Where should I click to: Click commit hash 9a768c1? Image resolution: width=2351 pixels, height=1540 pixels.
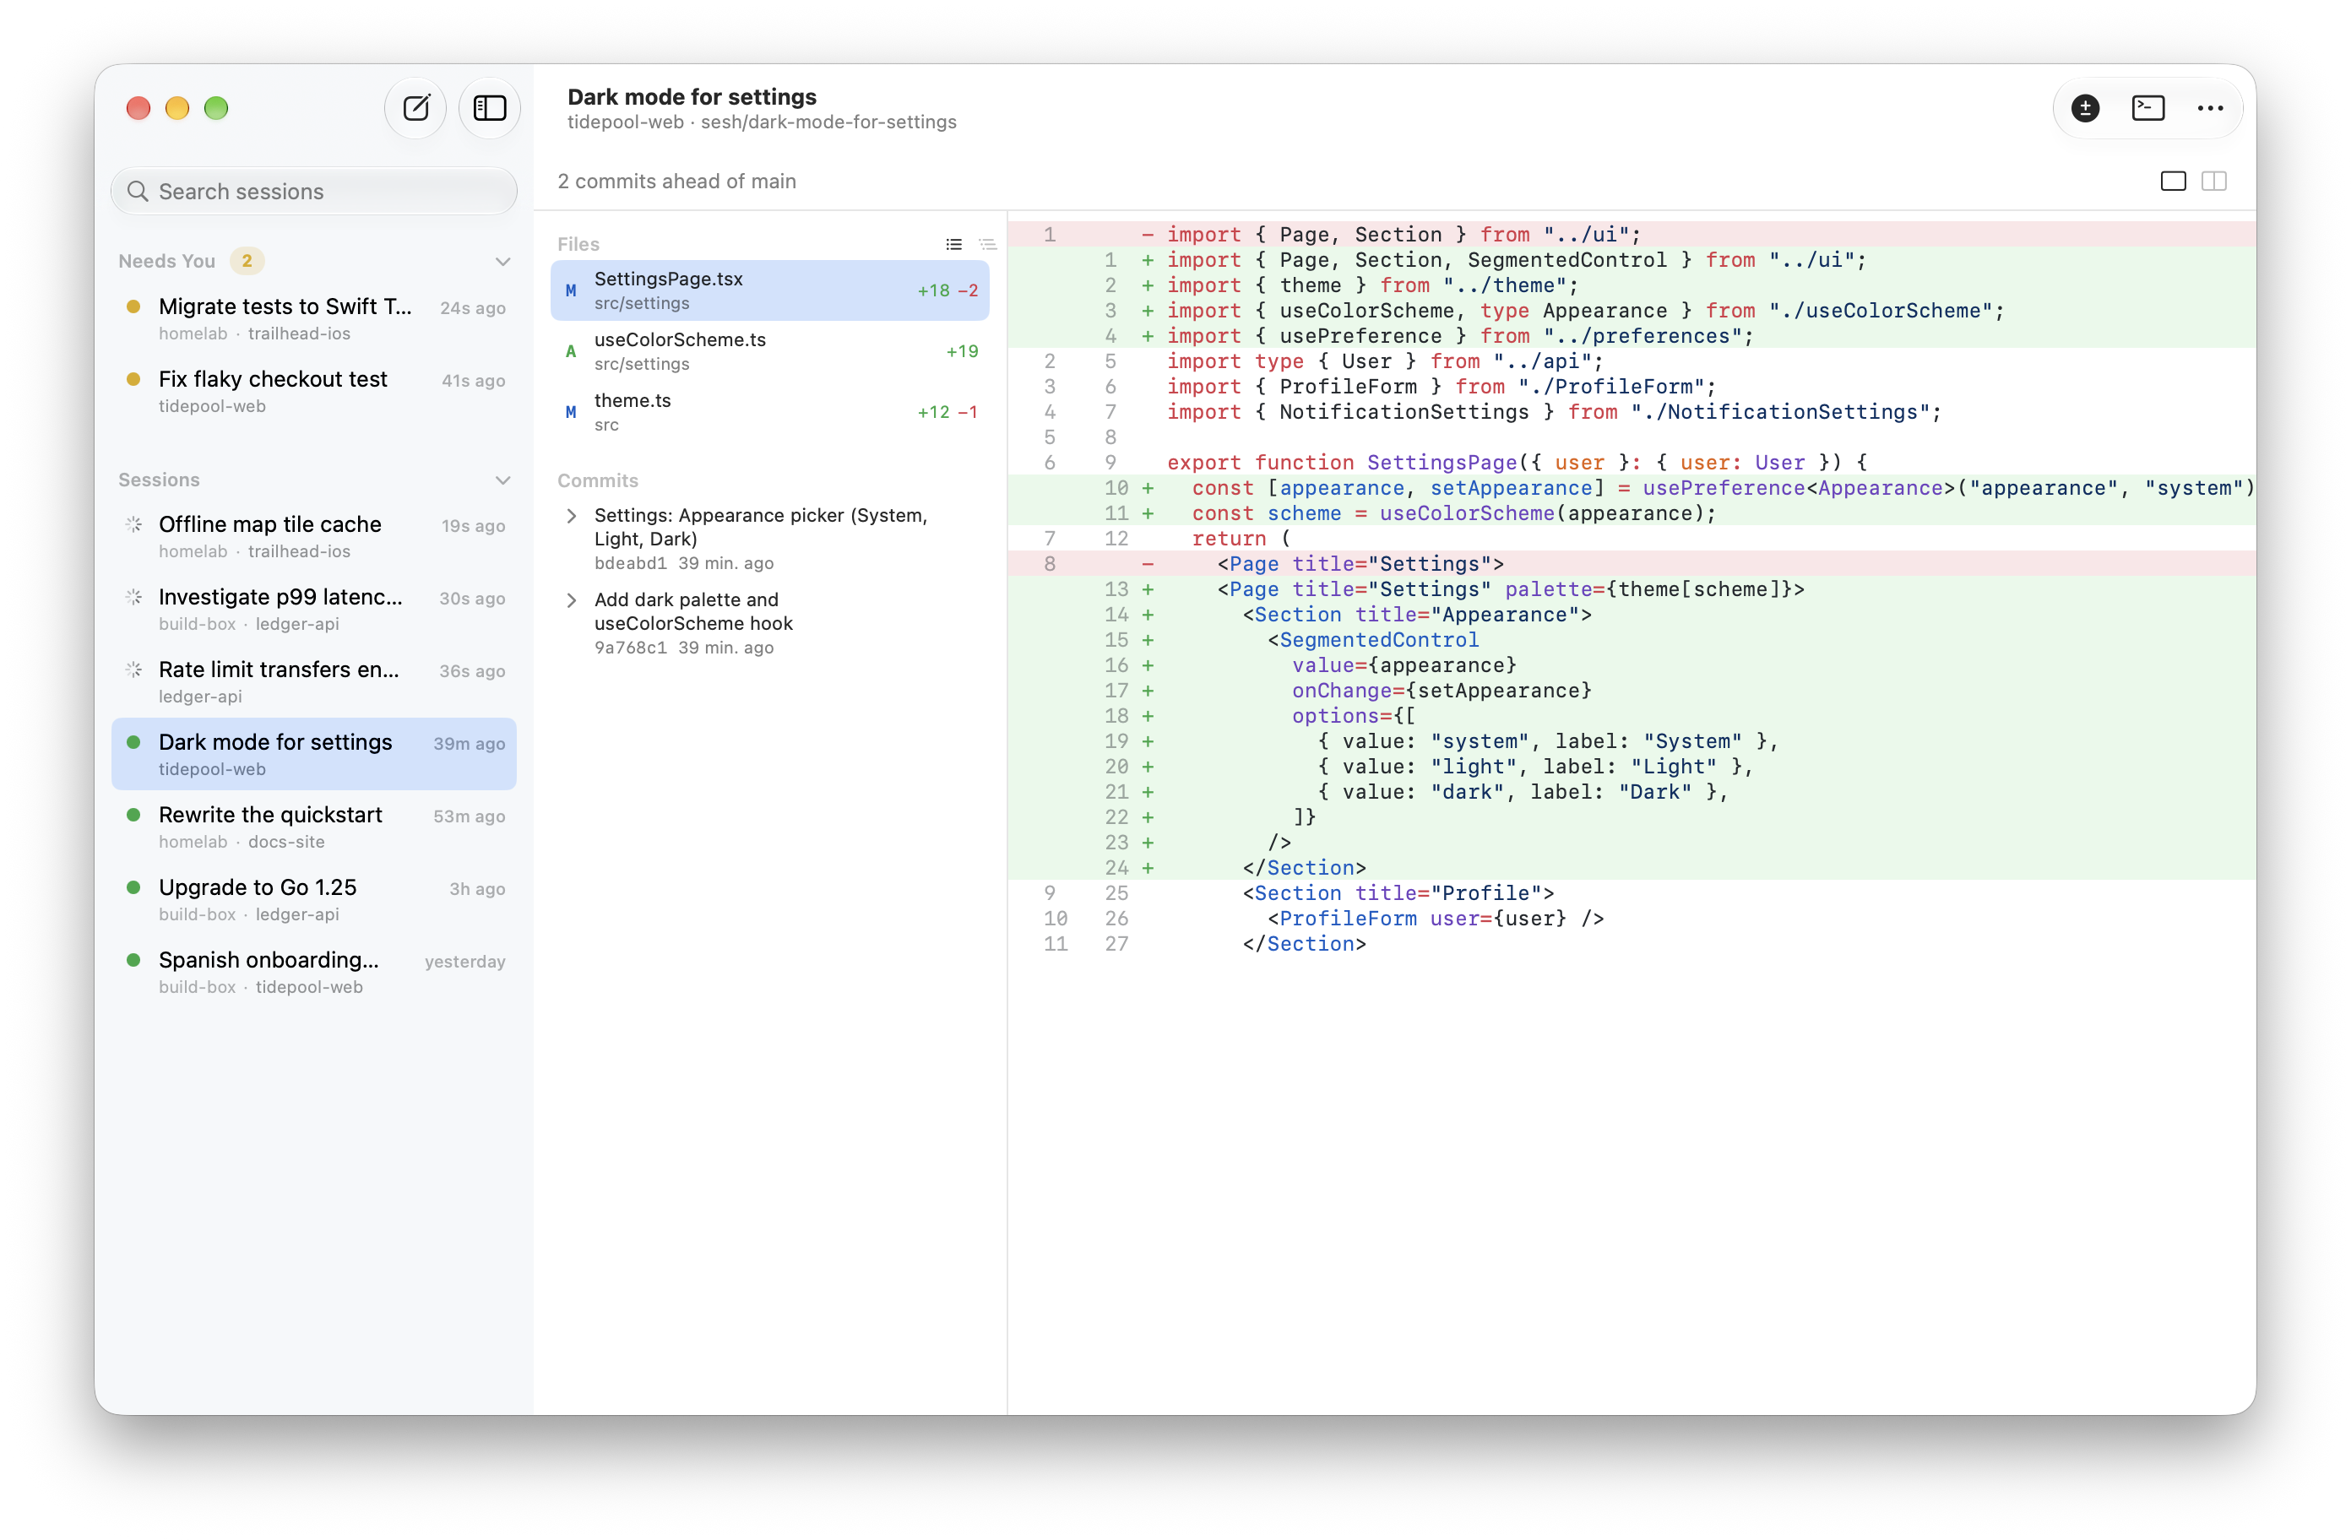tap(630, 648)
